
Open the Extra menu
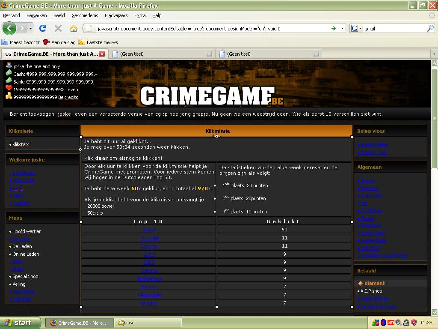pyautogui.click(x=140, y=15)
